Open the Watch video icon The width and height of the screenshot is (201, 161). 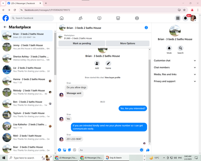click(99, 18)
